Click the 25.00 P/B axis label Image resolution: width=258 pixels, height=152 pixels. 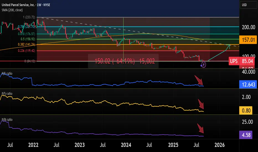pyautogui.click(x=247, y=122)
